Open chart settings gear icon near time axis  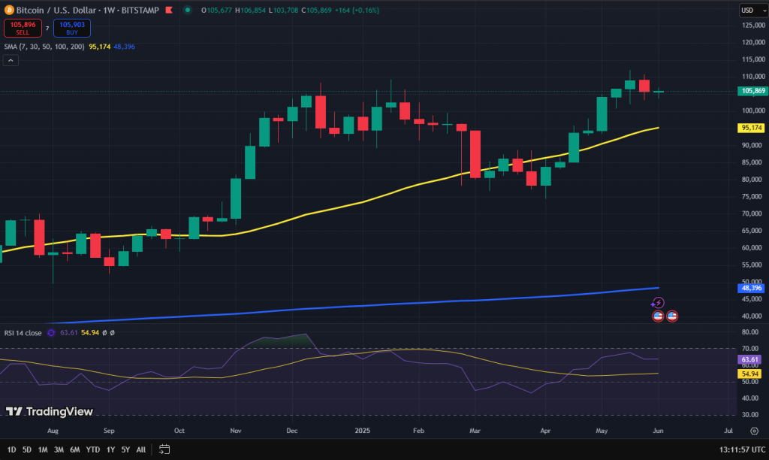754,431
